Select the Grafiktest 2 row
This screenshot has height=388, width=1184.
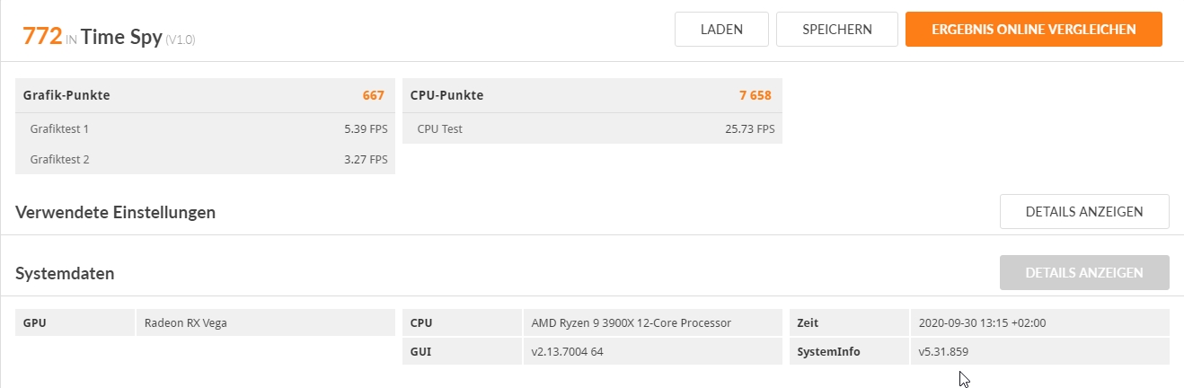(x=205, y=159)
